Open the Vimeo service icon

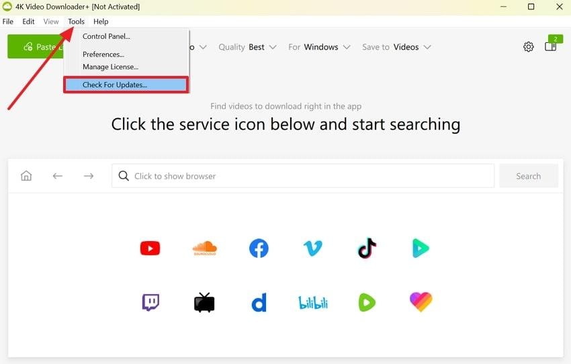[x=313, y=248]
